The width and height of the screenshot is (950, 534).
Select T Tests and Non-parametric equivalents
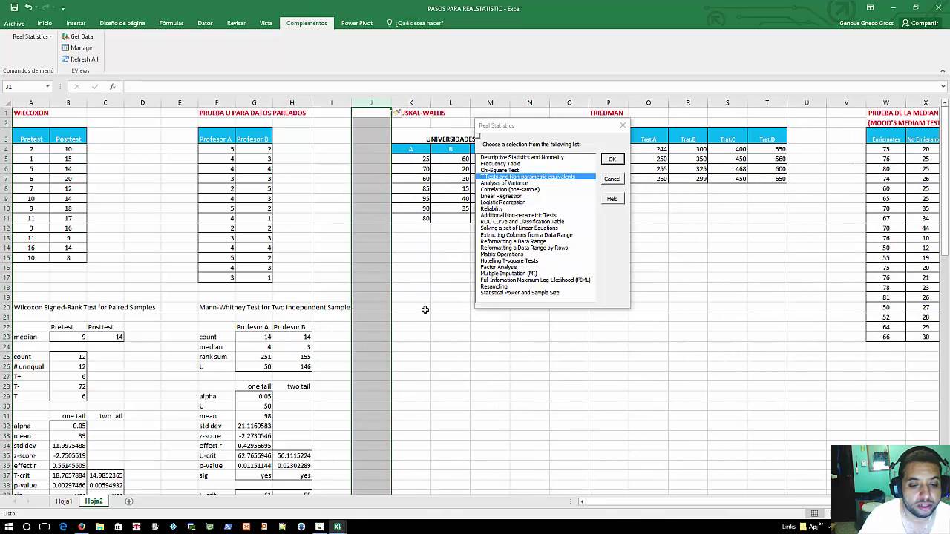tap(528, 177)
